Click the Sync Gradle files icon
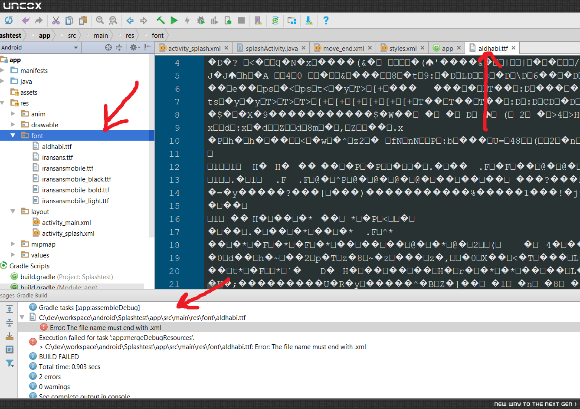 click(x=275, y=20)
